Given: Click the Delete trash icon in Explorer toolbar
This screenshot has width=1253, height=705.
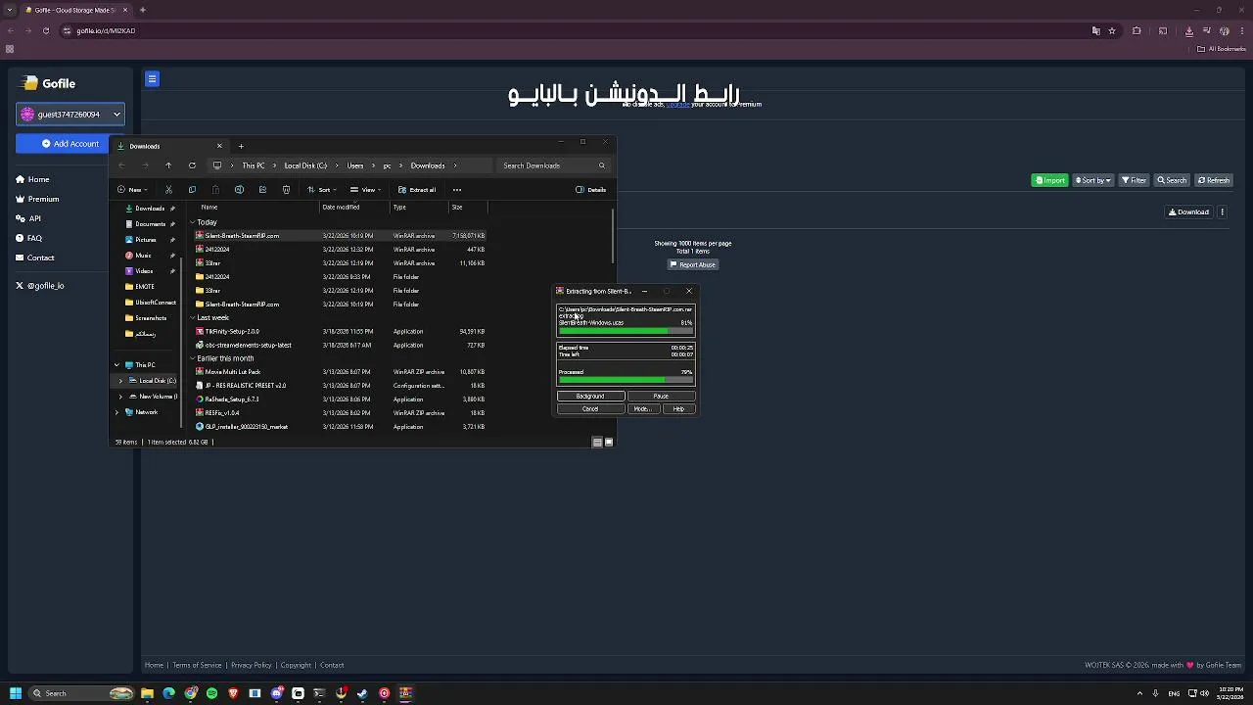Looking at the screenshot, I should (x=286, y=190).
